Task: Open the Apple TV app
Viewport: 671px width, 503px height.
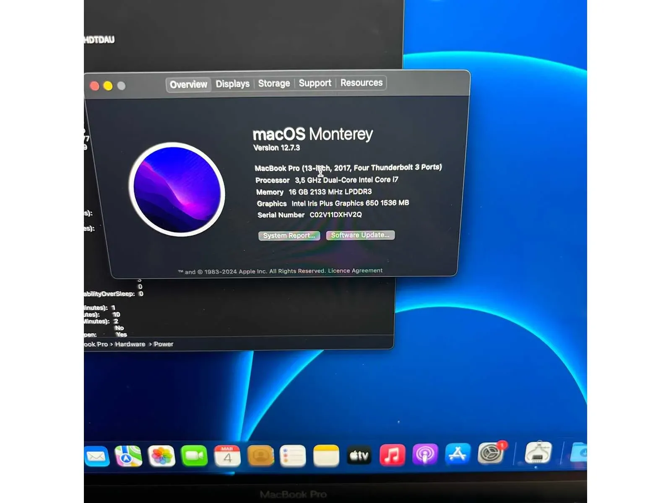Action: coord(359,455)
